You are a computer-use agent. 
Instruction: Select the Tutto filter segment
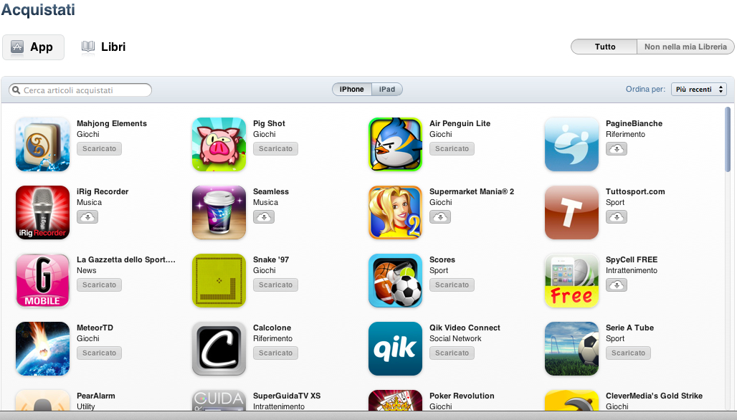point(604,47)
